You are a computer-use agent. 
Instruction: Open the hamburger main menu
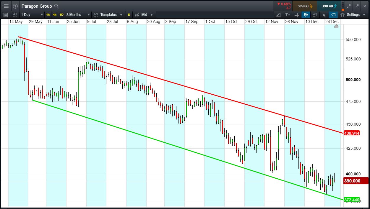tap(6, 6)
